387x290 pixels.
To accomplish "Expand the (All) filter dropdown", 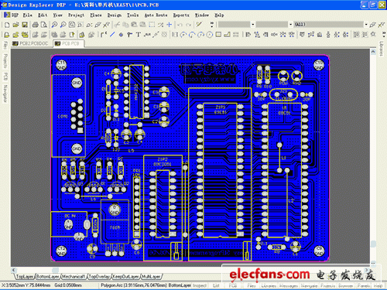I will coord(366,25).
